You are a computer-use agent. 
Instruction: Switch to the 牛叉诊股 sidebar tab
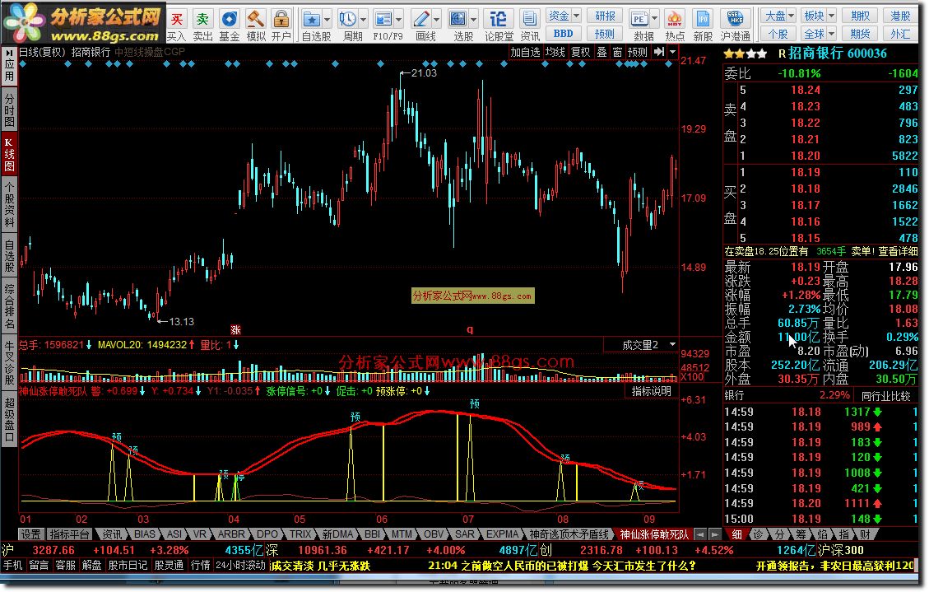(x=10, y=362)
